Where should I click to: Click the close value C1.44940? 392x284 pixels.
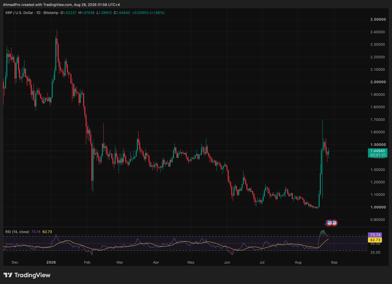pos(122,13)
